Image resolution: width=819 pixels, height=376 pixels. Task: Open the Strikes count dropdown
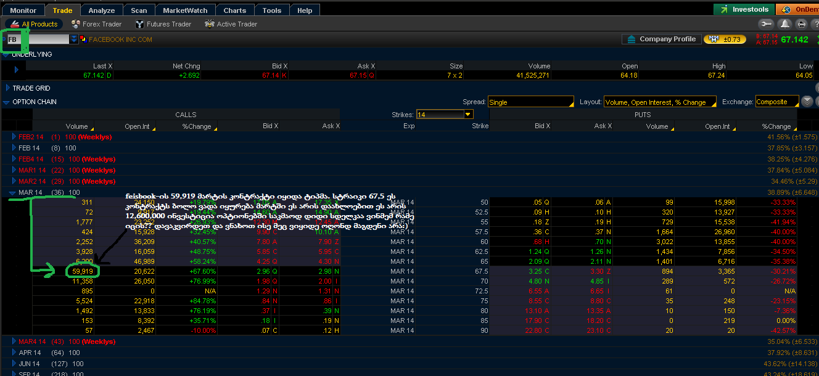467,115
